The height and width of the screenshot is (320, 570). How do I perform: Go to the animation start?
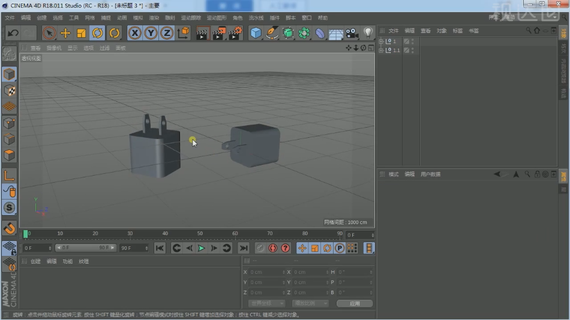pyautogui.click(x=159, y=248)
